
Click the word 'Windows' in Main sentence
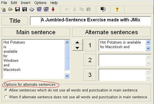[x=11, y=60]
